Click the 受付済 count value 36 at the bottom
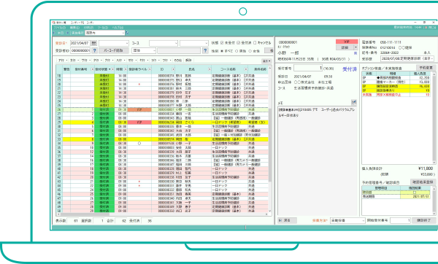The height and width of the screenshot is (264, 438). (x=150, y=221)
